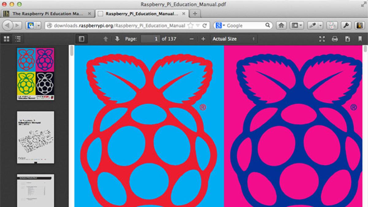Screen dimensions: 368x207
Task: Zoom out with the minus button
Action: coord(192,39)
